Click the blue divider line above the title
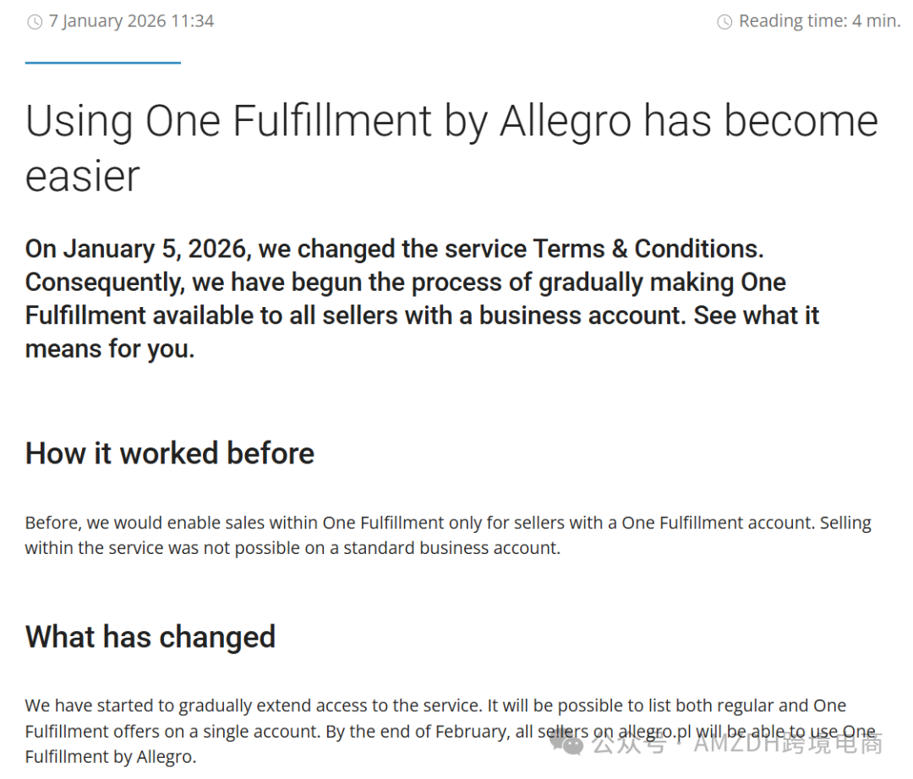Viewport: 913px width, 779px height. click(x=102, y=63)
